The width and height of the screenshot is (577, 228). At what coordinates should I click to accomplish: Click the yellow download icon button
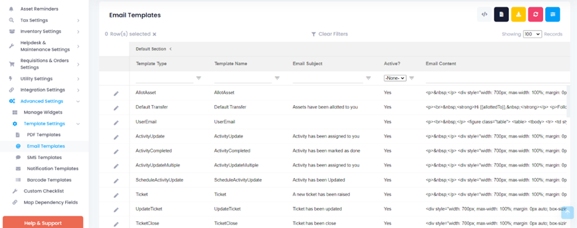[x=518, y=14]
